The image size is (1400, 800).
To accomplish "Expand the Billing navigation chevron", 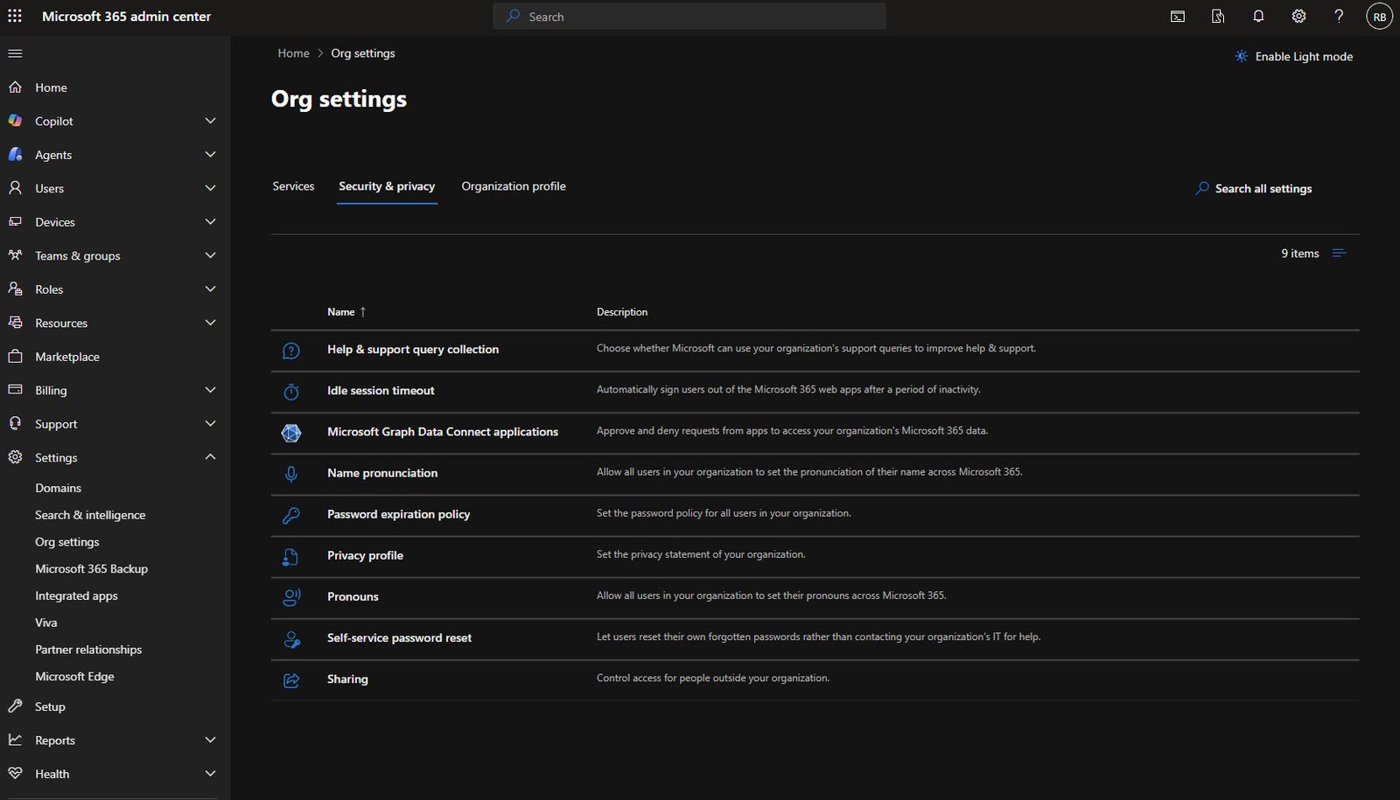I will tap(210, 390).
